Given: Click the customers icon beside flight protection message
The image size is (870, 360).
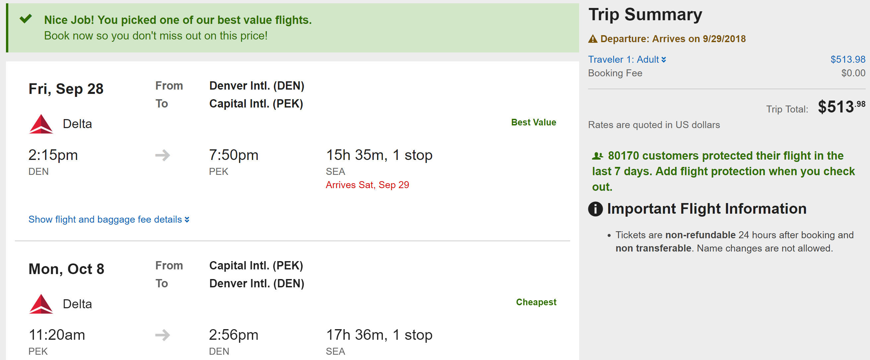Looking at the screenshot, I should pyautogui.click(x=597, y=156).
